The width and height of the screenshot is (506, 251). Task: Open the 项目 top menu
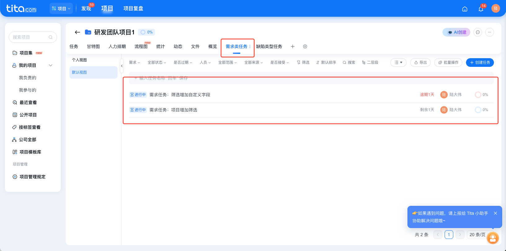tap(107, 9)
